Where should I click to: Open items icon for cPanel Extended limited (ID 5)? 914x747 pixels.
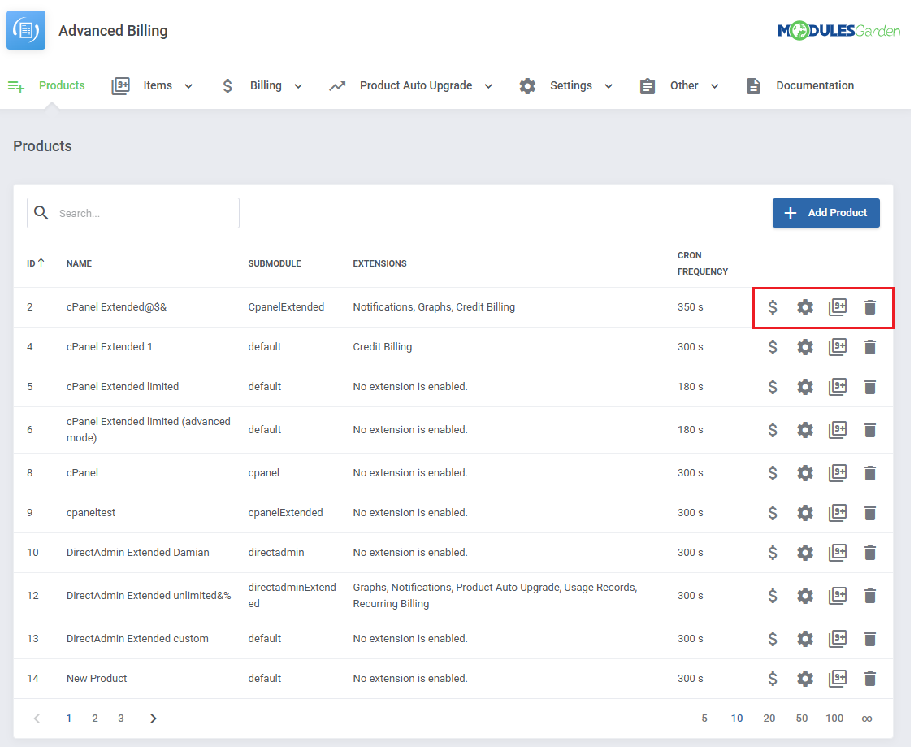[838, 387]
